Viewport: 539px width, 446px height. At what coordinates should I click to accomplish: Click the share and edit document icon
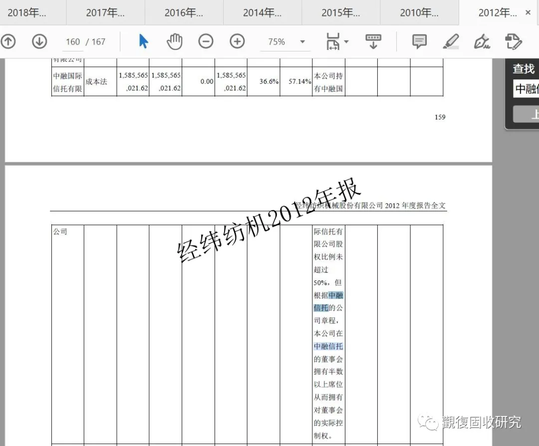513,41
